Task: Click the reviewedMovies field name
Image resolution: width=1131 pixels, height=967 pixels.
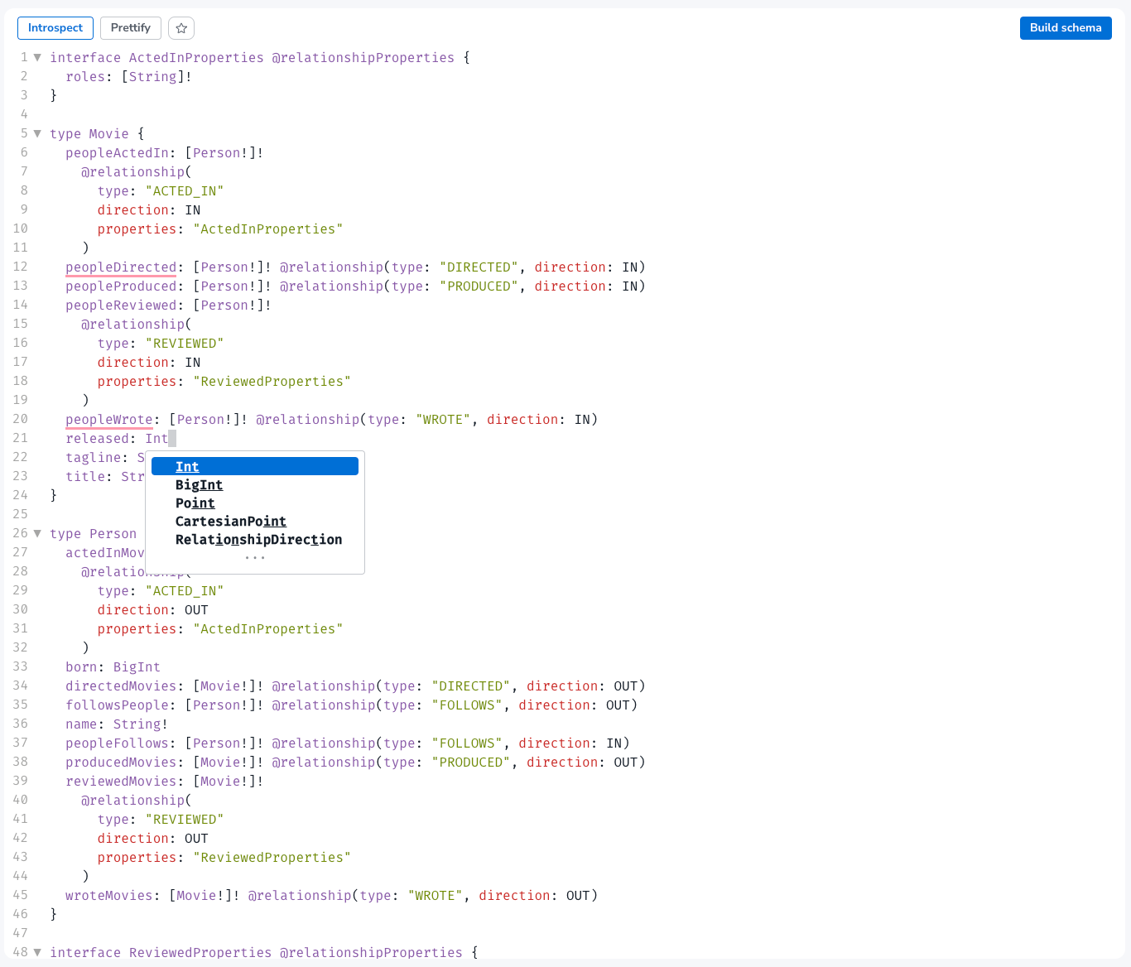Action: pos(121,782)
